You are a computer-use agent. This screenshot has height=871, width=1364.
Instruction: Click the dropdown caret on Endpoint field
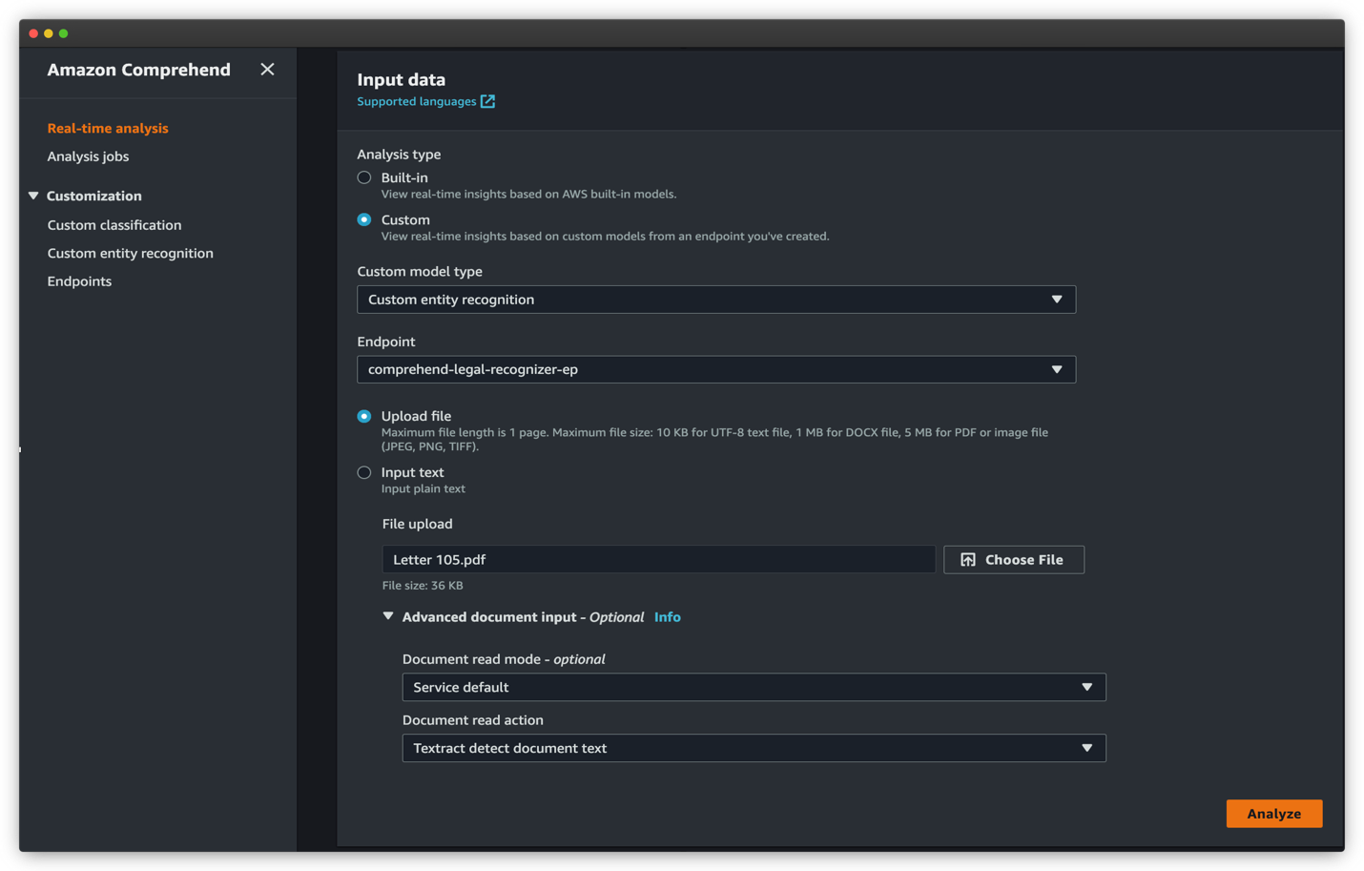pos(1057,369)
